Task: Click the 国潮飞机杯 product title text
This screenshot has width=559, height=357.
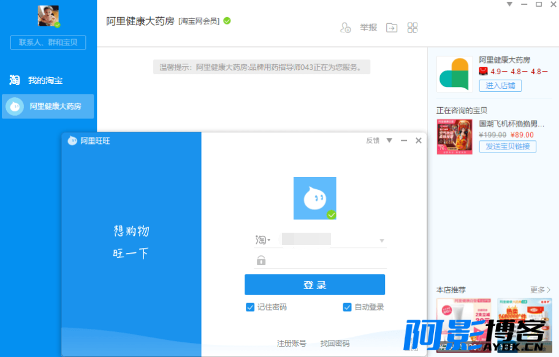Action: [x=512, y=124]
